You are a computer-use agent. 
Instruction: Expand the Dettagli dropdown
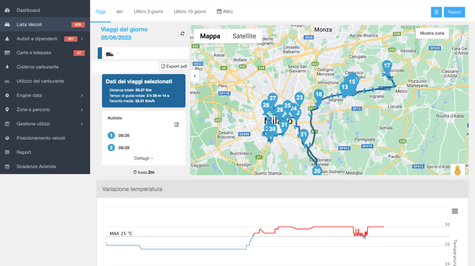144,158
